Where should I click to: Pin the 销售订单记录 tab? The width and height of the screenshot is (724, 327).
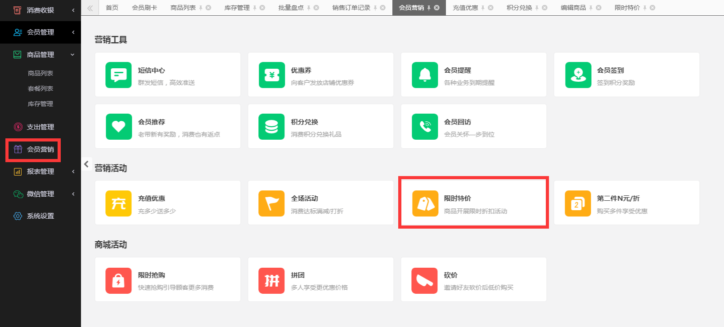coord(375,8)
